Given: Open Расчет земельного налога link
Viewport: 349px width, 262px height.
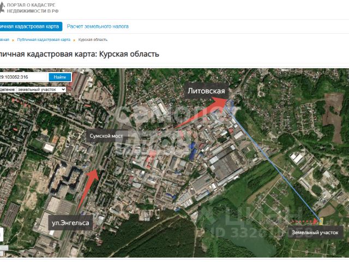Looking at the screenshot, I should pyautogui.click(x=98, y=26).
